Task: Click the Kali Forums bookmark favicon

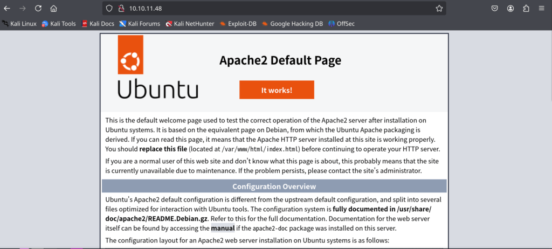Action: pos(122,24)
